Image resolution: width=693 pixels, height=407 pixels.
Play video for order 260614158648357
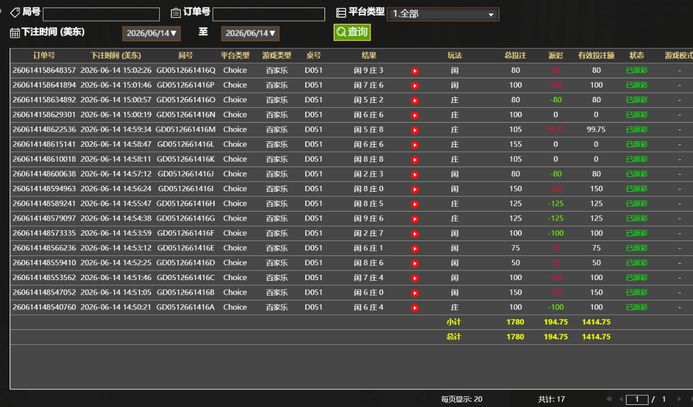415,71
